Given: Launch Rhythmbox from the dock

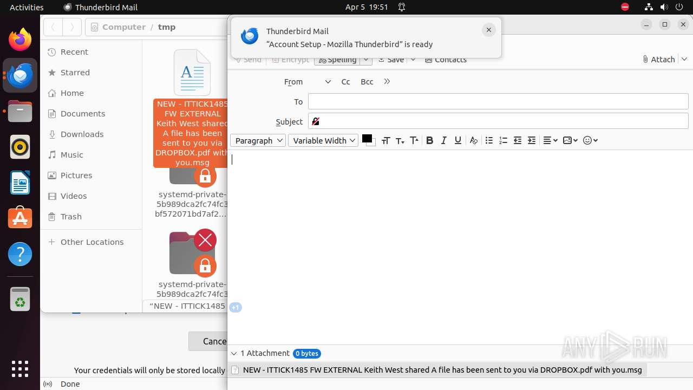Looking at the screenshot, I should point(20,147).
